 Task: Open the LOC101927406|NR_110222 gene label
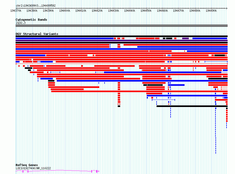(x=33, y=168)
